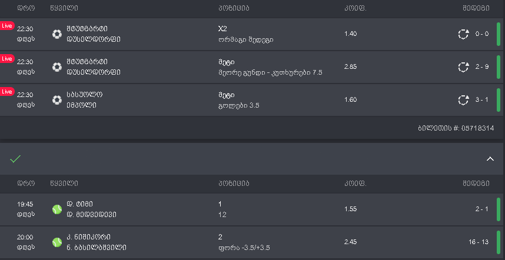Image resolution: width=505 pixels, height=260 pixels.
Task: Click the 1.40 odds value
Action: (350, 34)
